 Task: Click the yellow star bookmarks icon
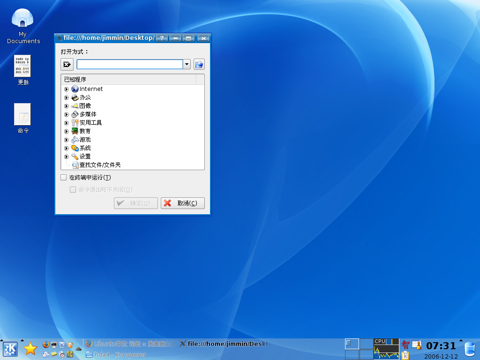point(30,349)
